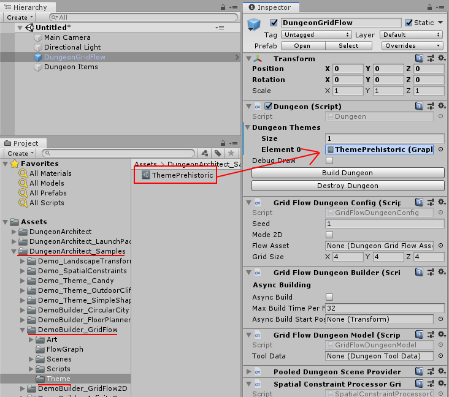Click the Build Dungeon button
This screenshot has width=449, height=397.
[x=348, y=173]
